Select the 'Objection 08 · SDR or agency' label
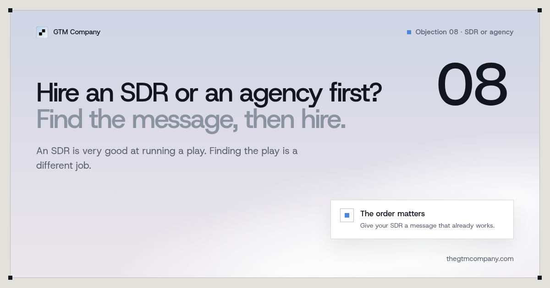Screen dimensions: 550x288 click(x=464, y=32)
